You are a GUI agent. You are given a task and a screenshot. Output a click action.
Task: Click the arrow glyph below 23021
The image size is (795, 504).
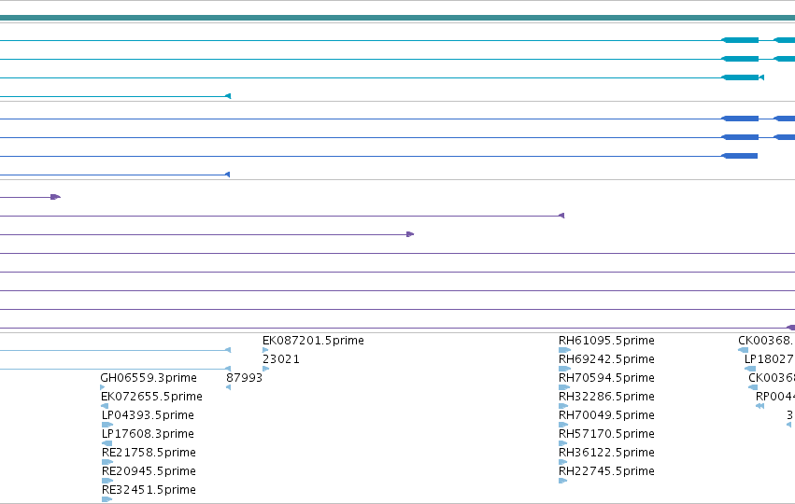(x=265, y=369)
